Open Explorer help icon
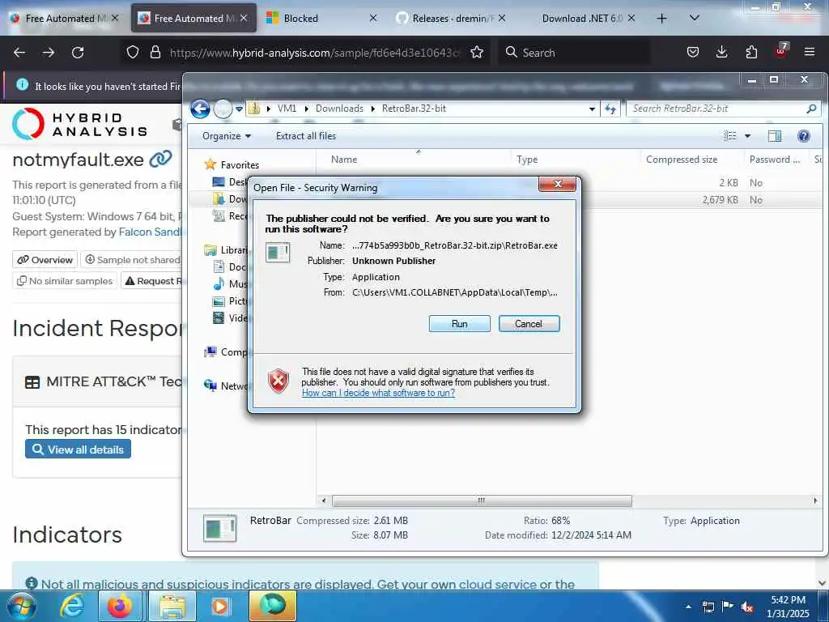Image resolution: width=829 pixels, height=622 pixels. (804, 136)
